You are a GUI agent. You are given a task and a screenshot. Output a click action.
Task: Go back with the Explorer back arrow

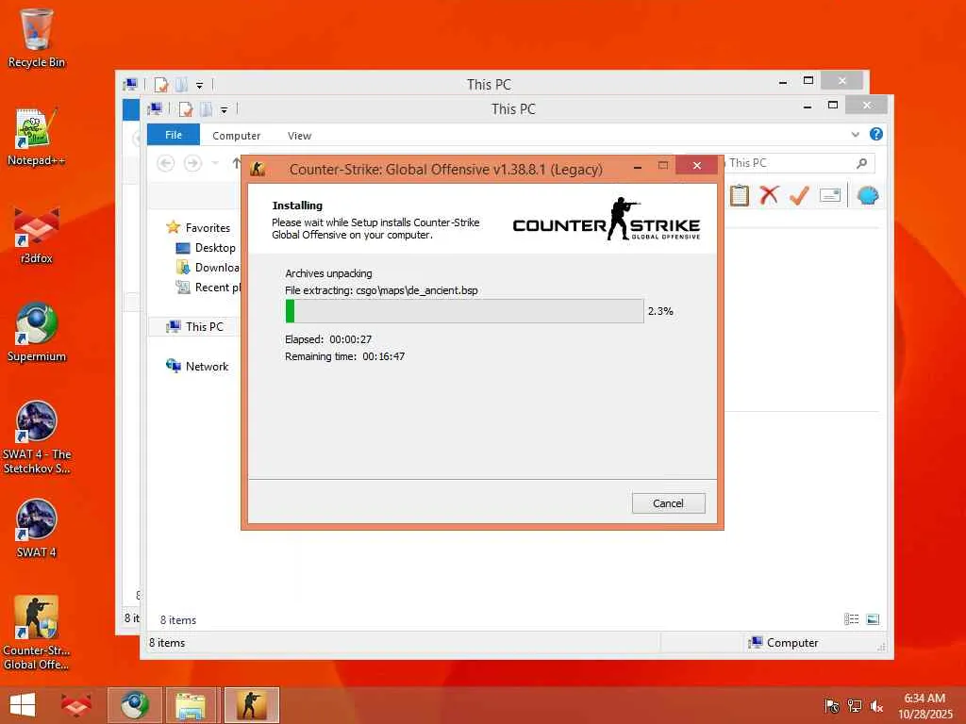(x=166, y=163)
